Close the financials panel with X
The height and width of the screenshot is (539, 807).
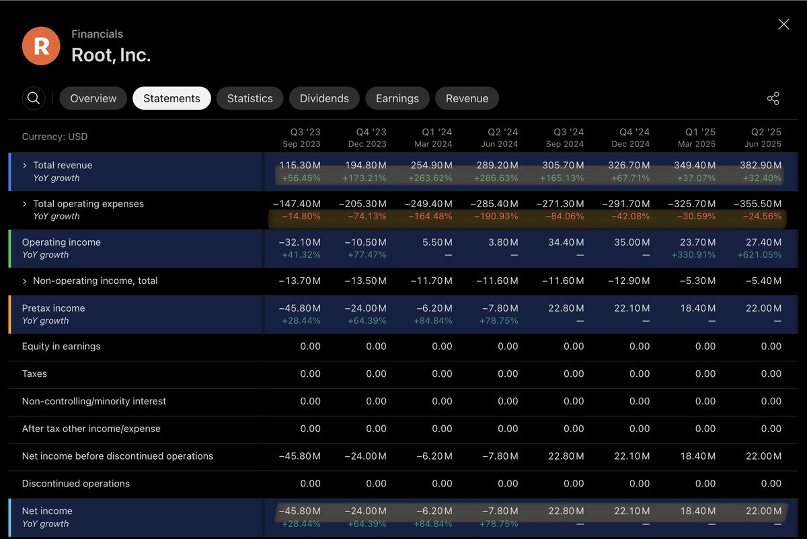[783, 24]
